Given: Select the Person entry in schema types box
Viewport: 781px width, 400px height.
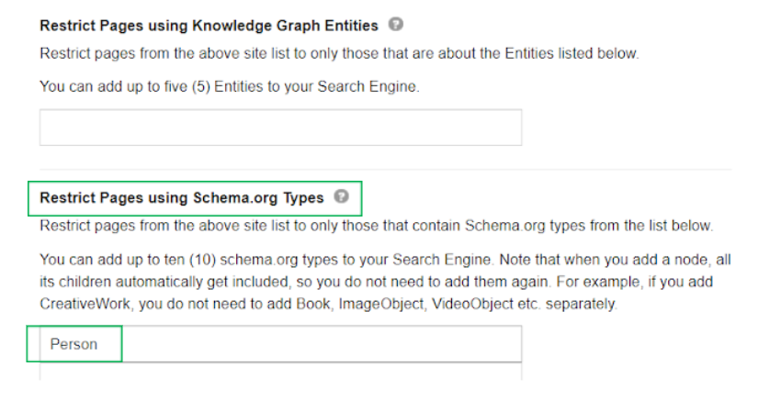Looking at the screenshot, I should tap(74, 344).
